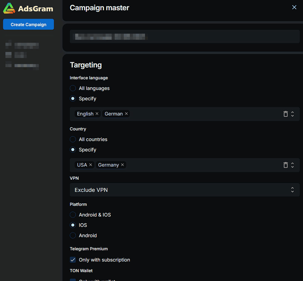Click the Specify option under Country

[73, 150]
